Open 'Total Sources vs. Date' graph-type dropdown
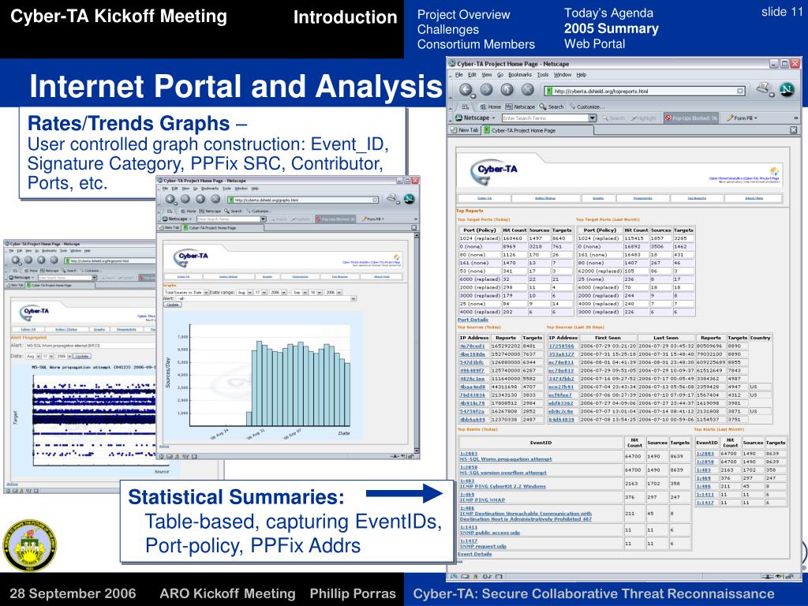 pos(185,292)
